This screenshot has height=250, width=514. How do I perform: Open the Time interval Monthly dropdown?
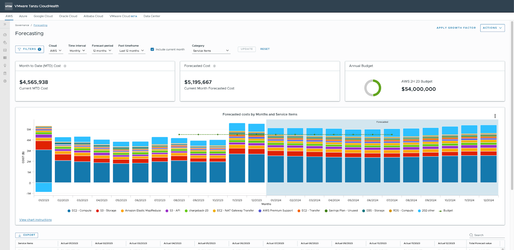pos(77,51)
